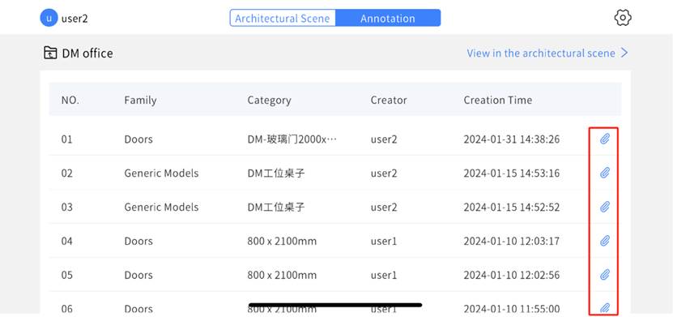This screenshot has width=673, height=317.
Task: Click Doors family in row 04
Action: [x=138, y=241]
